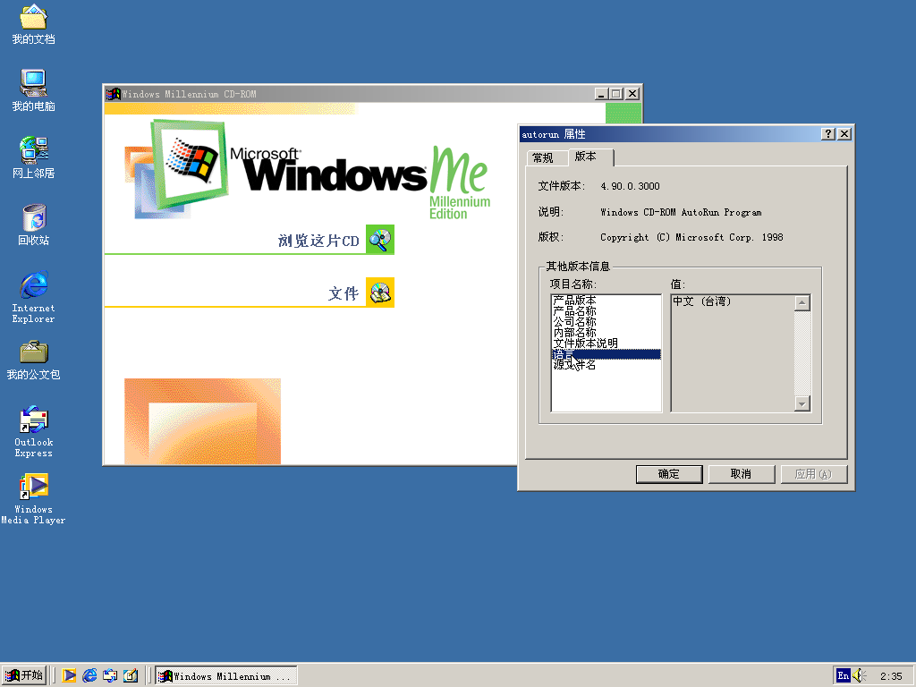Click the En language indicator in tray

click(x=843, y=676)
